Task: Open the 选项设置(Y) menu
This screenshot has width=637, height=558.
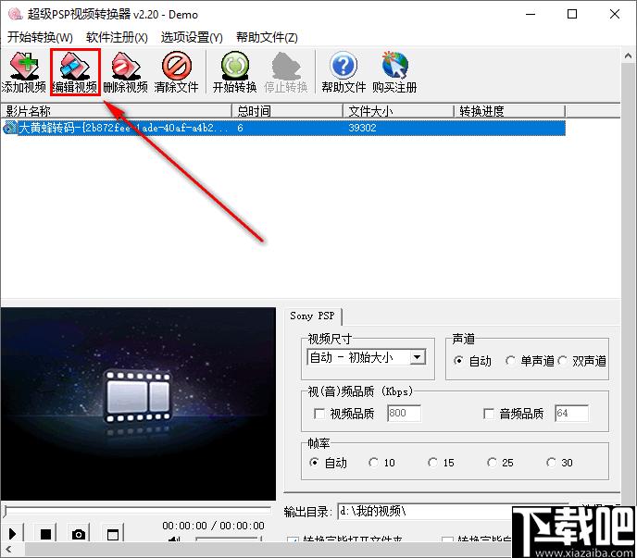Action: point(192,38)
